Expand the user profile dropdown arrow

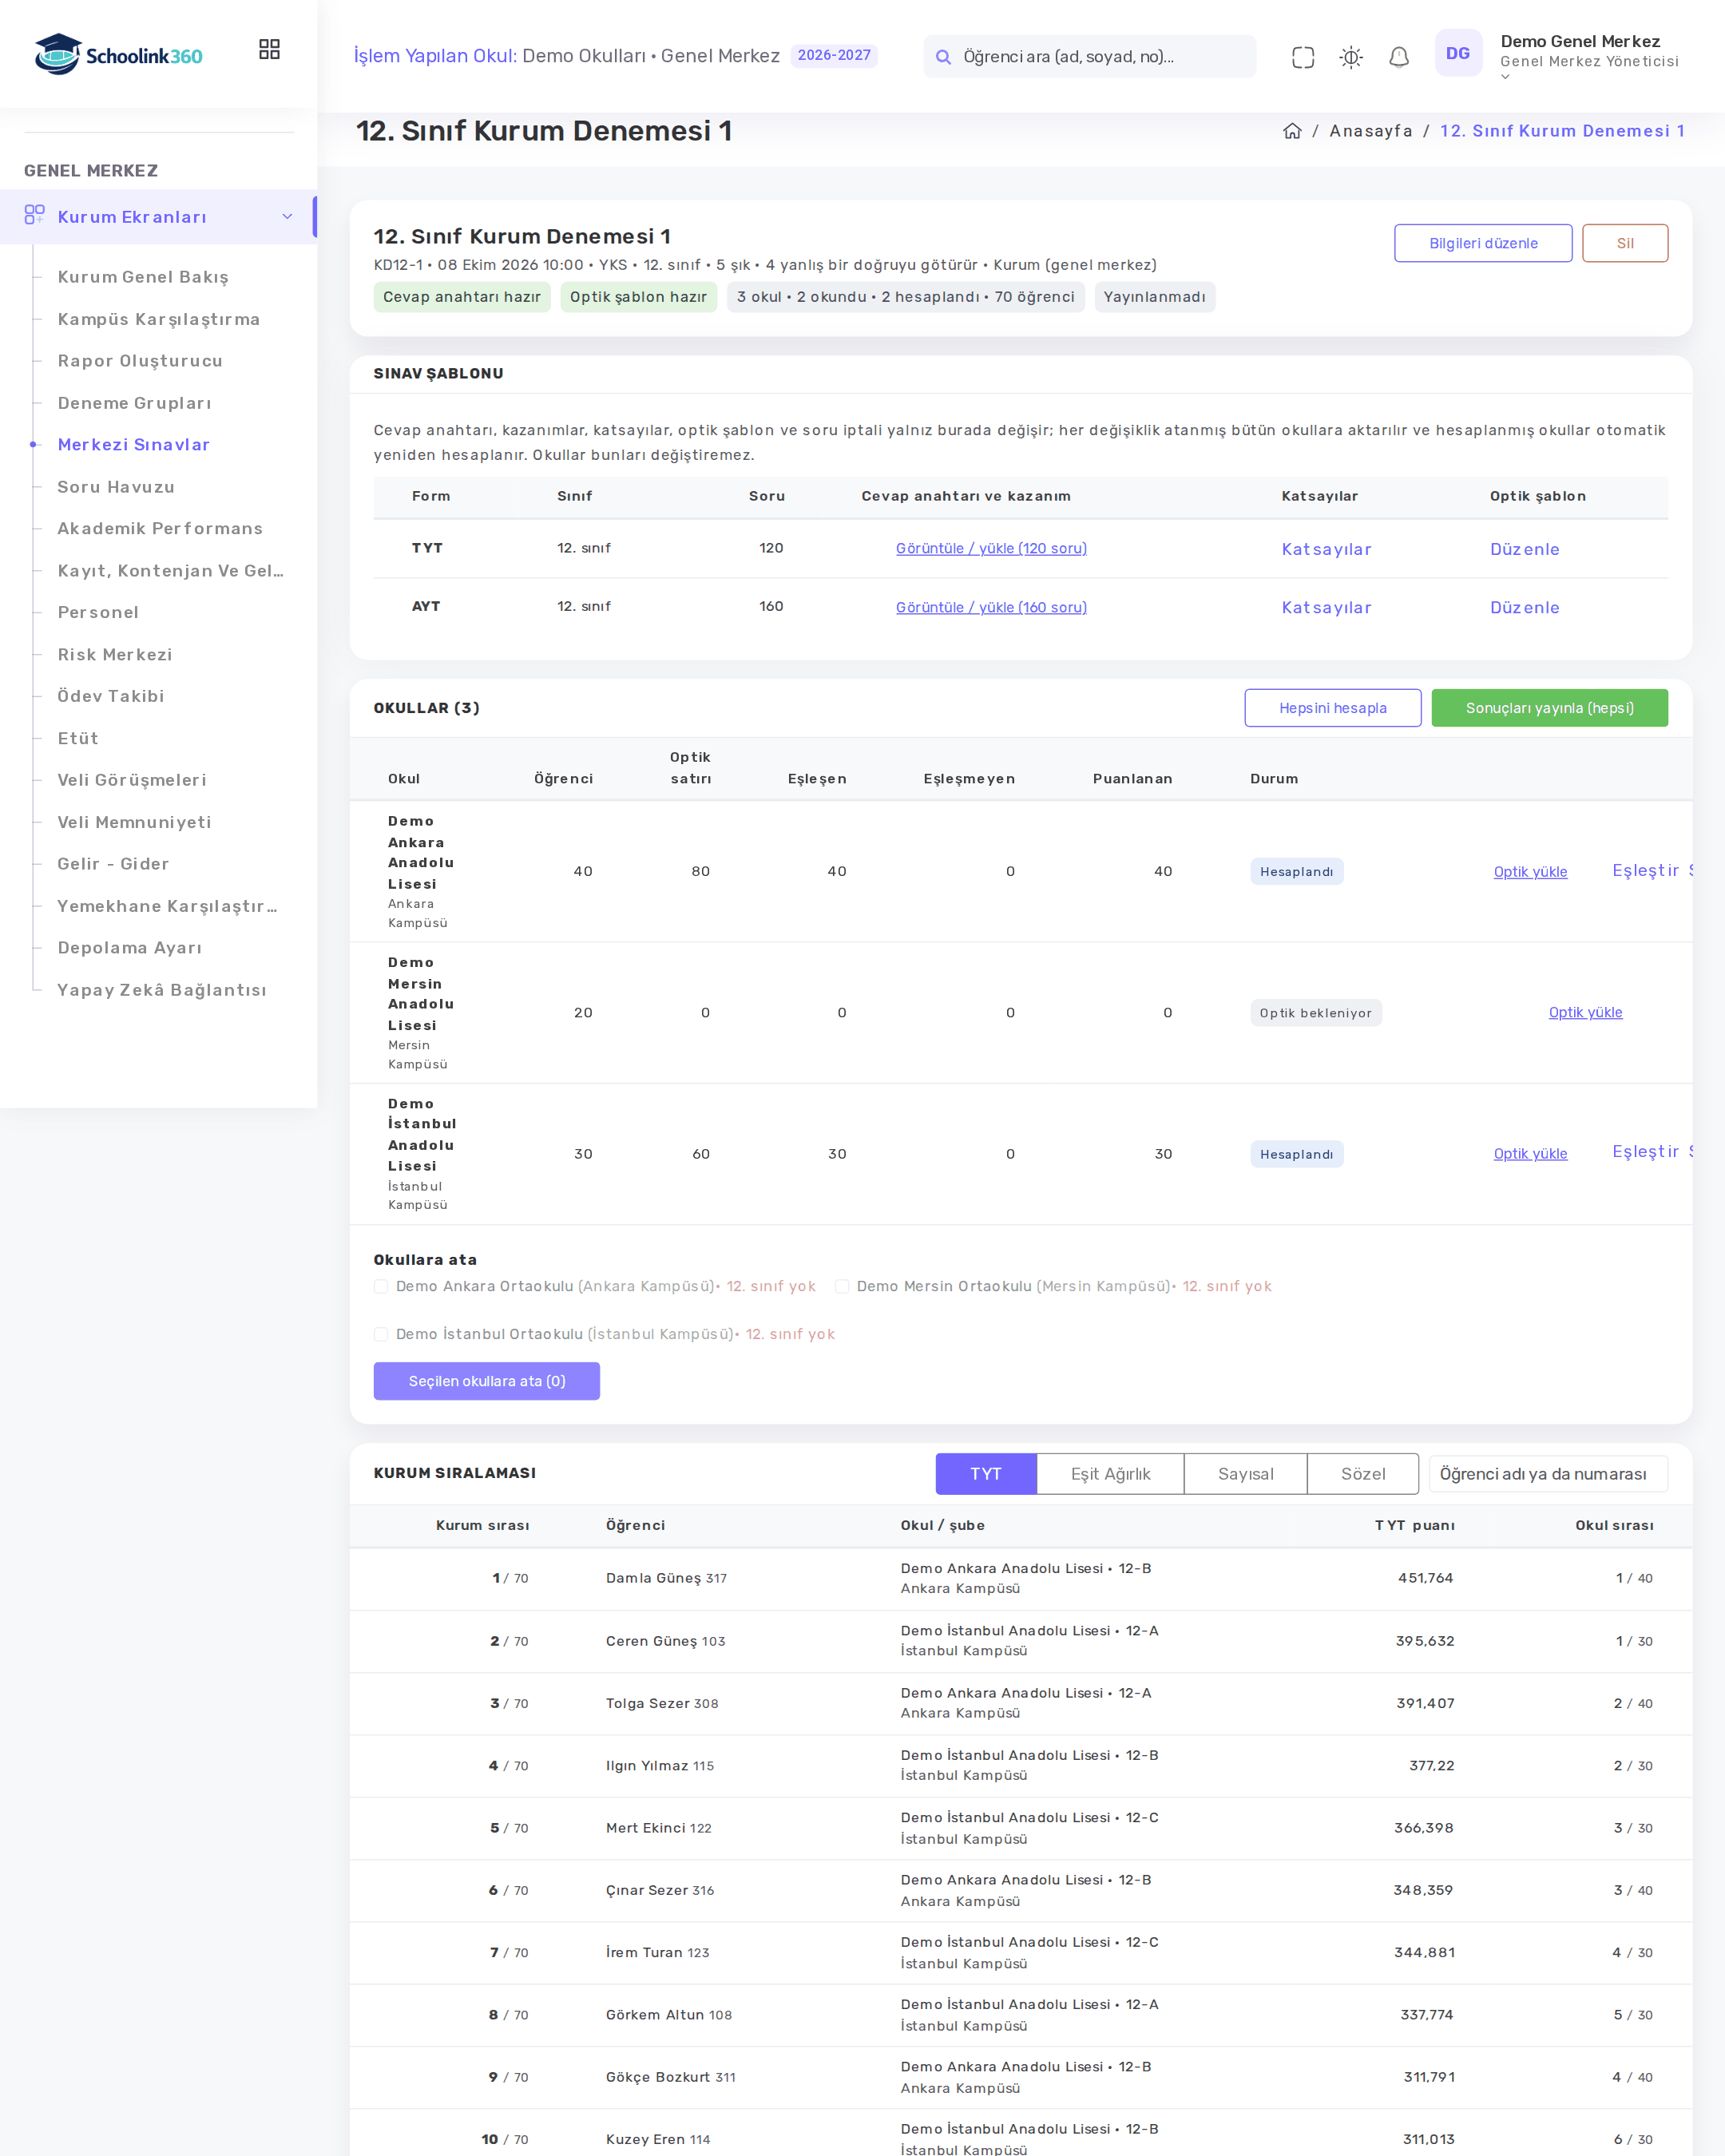pyautogui.click(x=1505, y=77)
